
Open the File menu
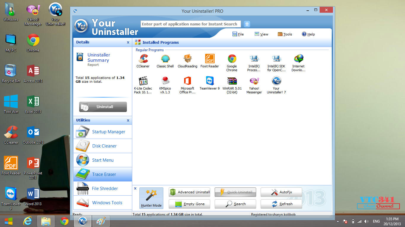click(x=238, y=34)
